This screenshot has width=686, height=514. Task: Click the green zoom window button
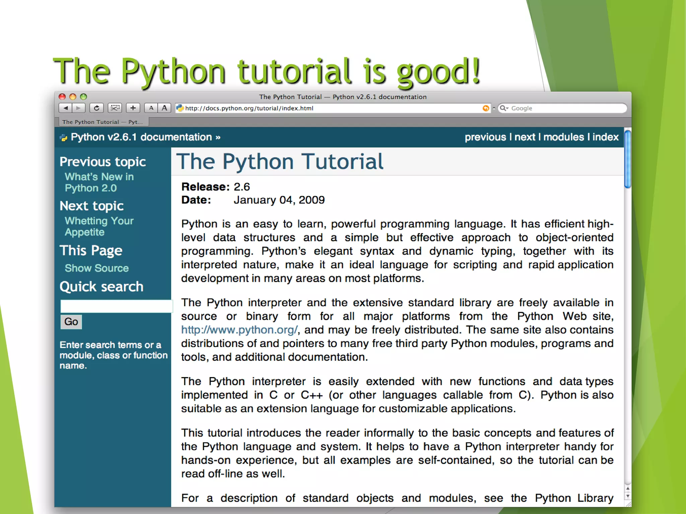(83, 97)
